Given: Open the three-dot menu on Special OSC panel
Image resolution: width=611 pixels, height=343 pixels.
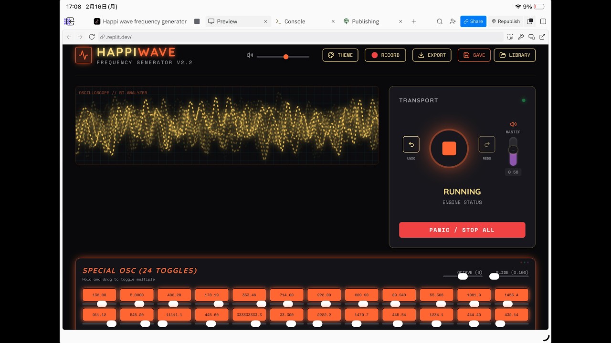Looking at the screenshot, I should pos(525,262).
